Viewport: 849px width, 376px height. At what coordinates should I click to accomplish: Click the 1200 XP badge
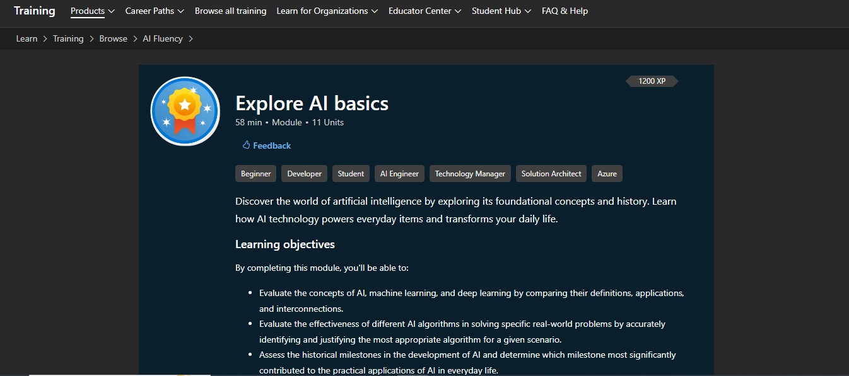(x=652, y=81)
